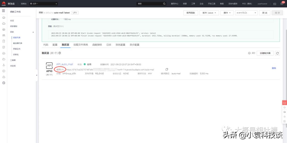287x143 pixels.
Task: Copy the invoke URL with copy icon
Action: click(x=167, y=70)
